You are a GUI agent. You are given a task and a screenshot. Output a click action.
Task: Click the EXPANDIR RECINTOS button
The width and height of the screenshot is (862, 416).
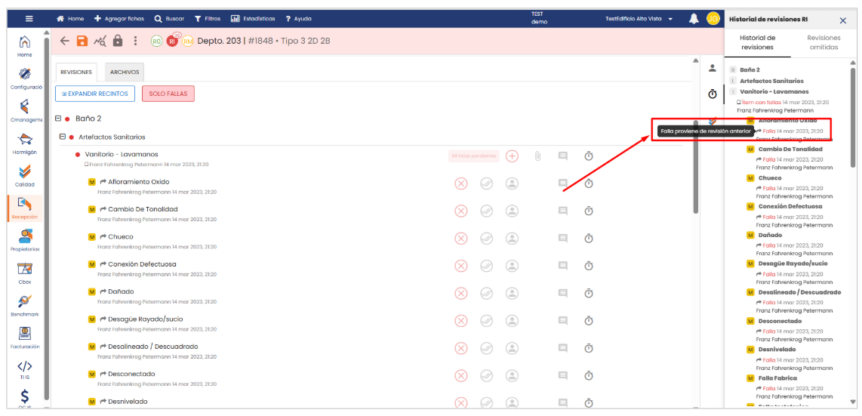click(94, 94)
